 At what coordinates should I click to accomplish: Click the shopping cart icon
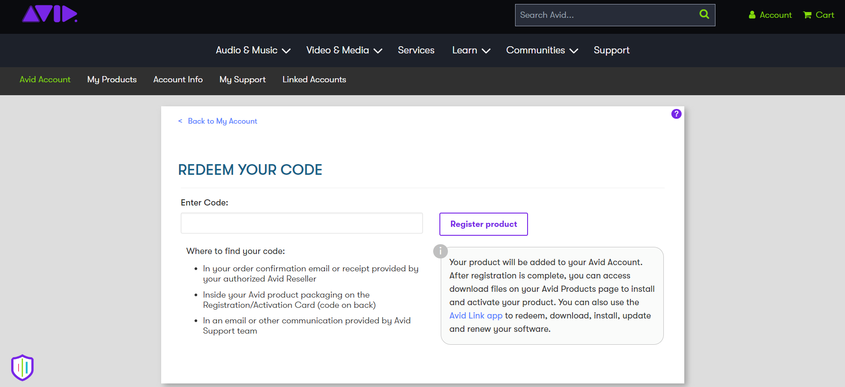[x=807, y=15]
